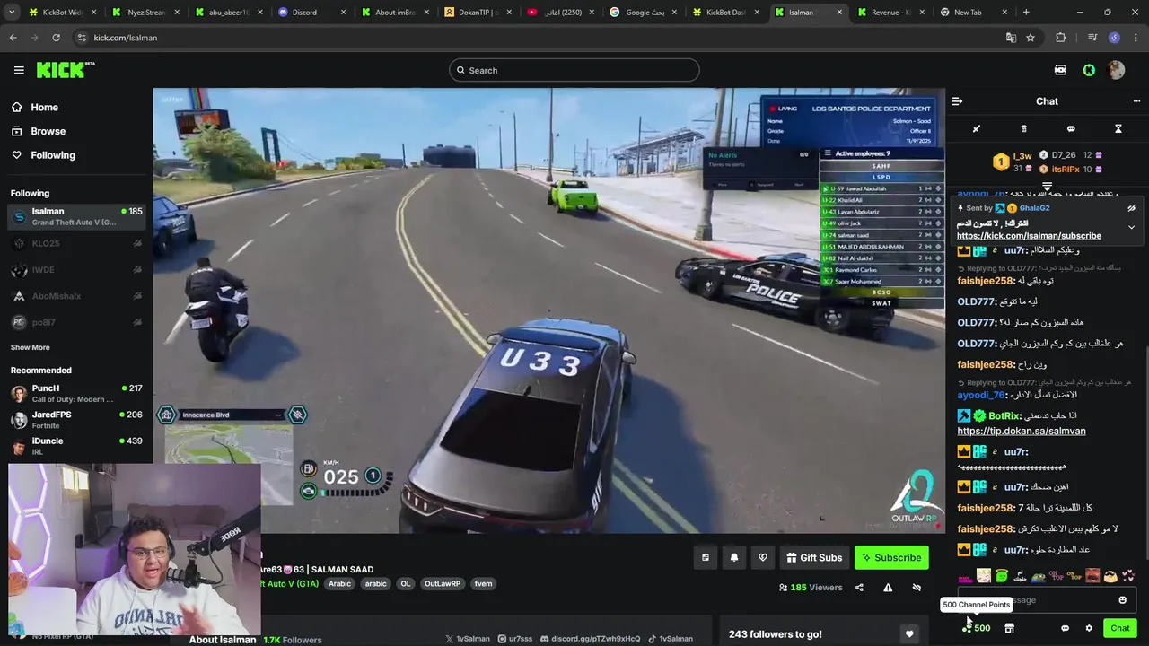Screen dimensions: 1149x646
Task: Open a new browser tab plus button
Action: (x=1026, y=13)
